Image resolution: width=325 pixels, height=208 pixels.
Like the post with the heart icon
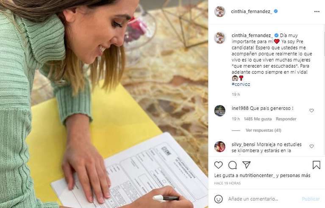tap(218, 165)
